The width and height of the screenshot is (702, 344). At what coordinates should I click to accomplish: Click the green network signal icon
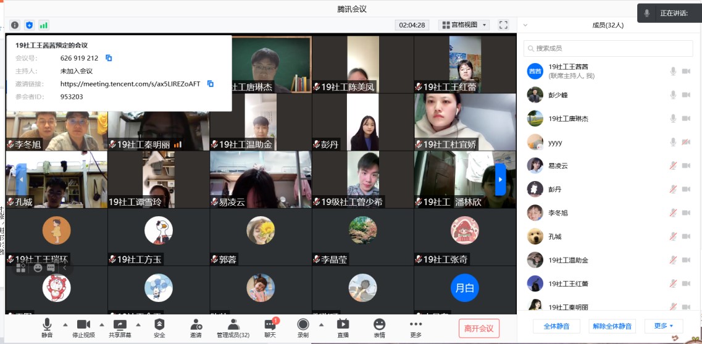click(x=44, y=25)
